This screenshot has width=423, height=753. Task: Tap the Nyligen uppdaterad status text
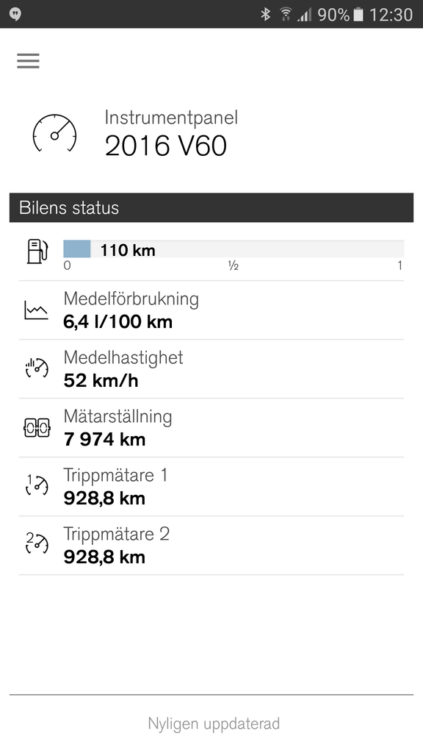(214, 724)
